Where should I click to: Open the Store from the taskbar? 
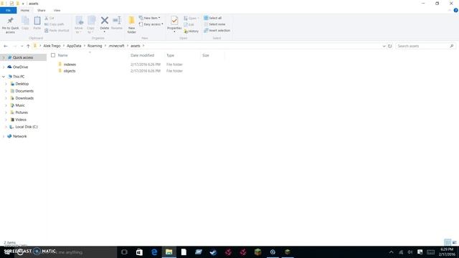point(139,252)
